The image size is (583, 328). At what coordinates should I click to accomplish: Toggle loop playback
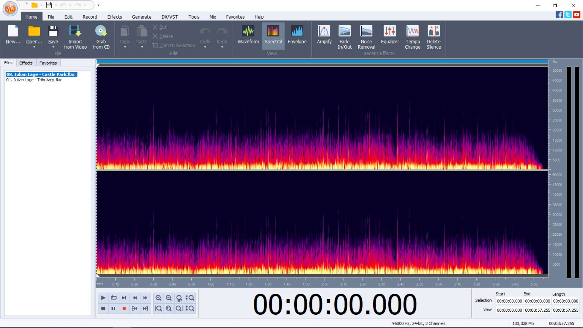pyautogui.click(x=114, y=298)
